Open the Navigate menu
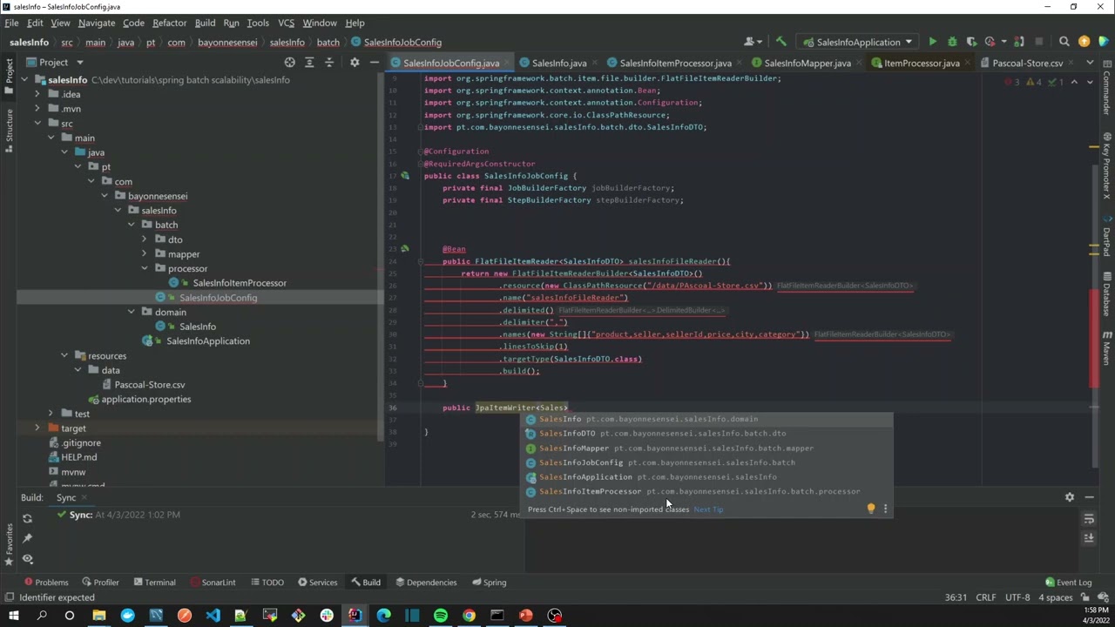Image resolution: width=1115 pixels, height=627 pixels. (x=96, y=23)
